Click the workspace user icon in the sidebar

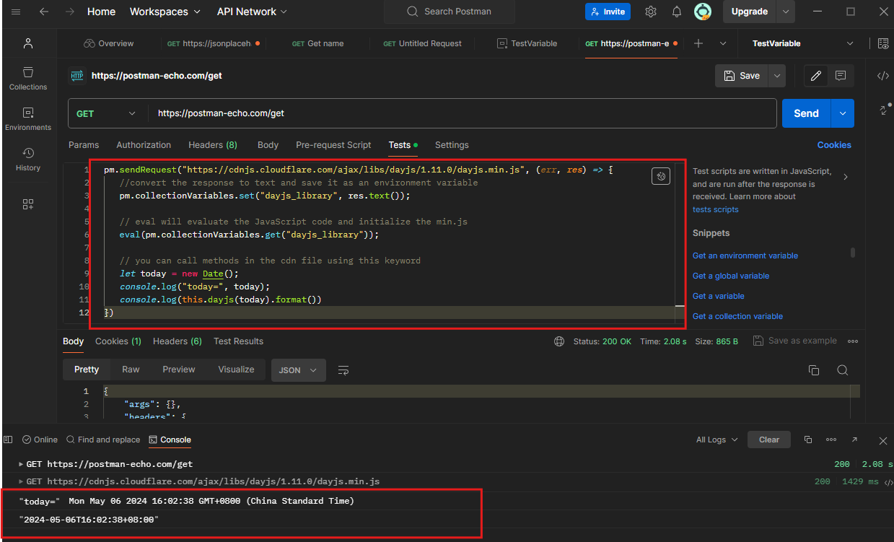28,43
